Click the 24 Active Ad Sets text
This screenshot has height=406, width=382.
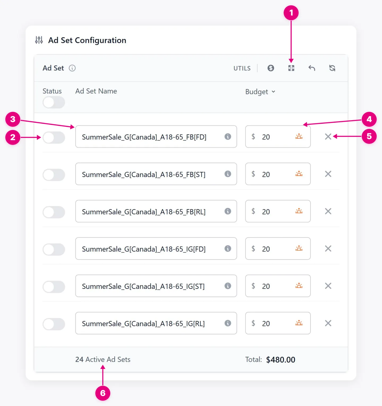(x=103, y=359)
